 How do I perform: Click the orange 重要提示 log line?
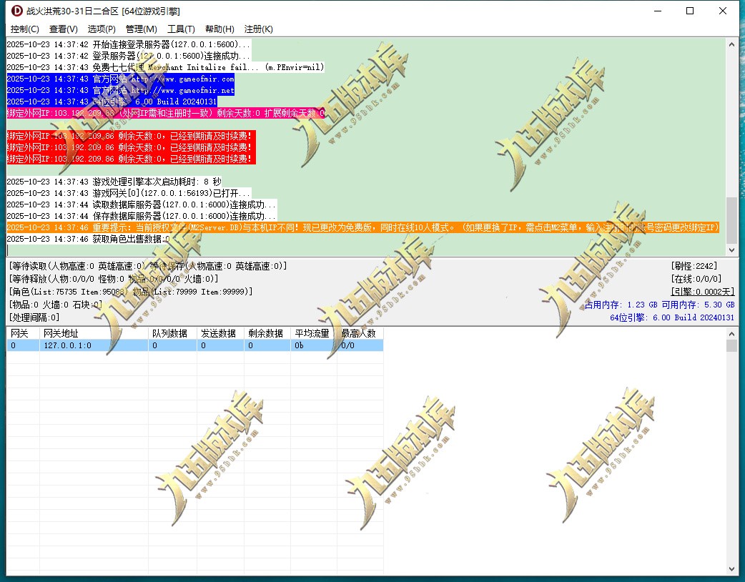tap(363, 227)
